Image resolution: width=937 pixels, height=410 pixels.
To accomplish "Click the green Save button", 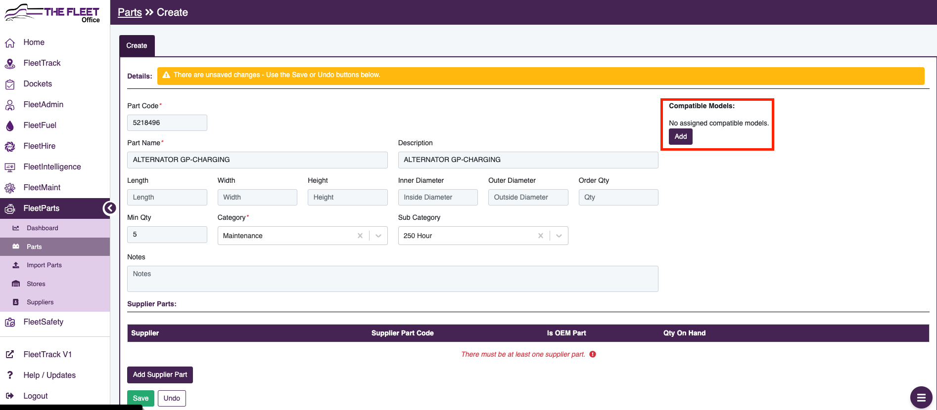I will [141, 398].
